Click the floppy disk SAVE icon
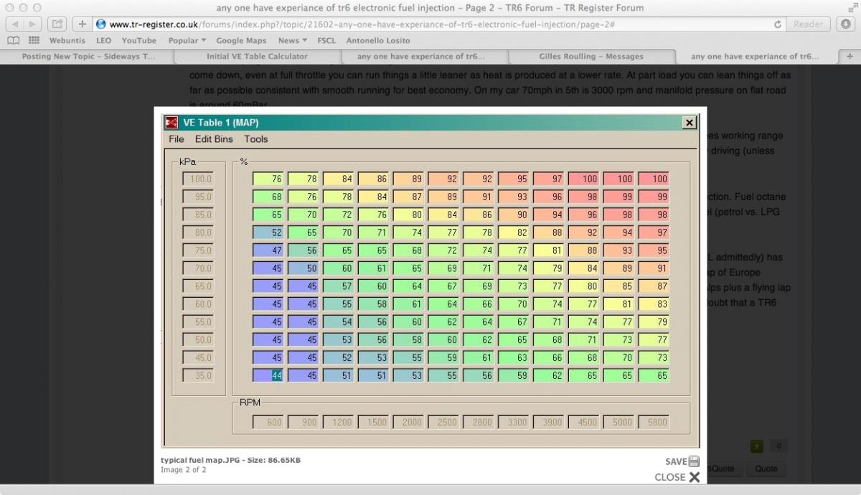The height and width of the screenshot is (495, 861). [x=693, y=462]
